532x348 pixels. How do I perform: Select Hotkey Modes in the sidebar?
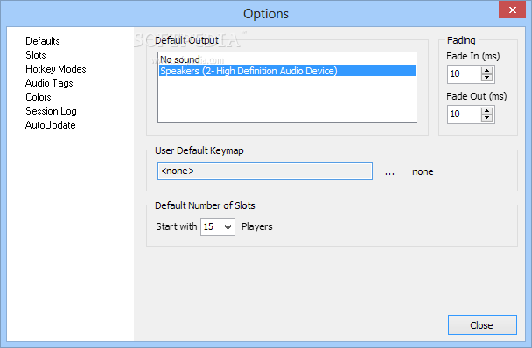point(56,69)
